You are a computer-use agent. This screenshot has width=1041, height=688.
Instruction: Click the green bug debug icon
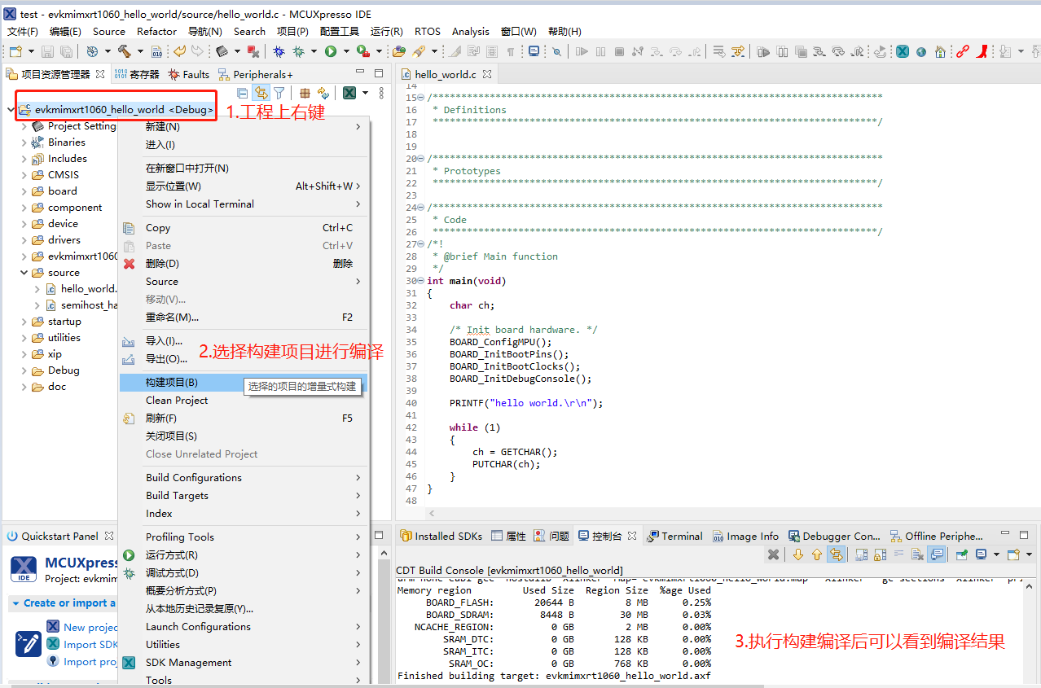click(x=300, y=51)
